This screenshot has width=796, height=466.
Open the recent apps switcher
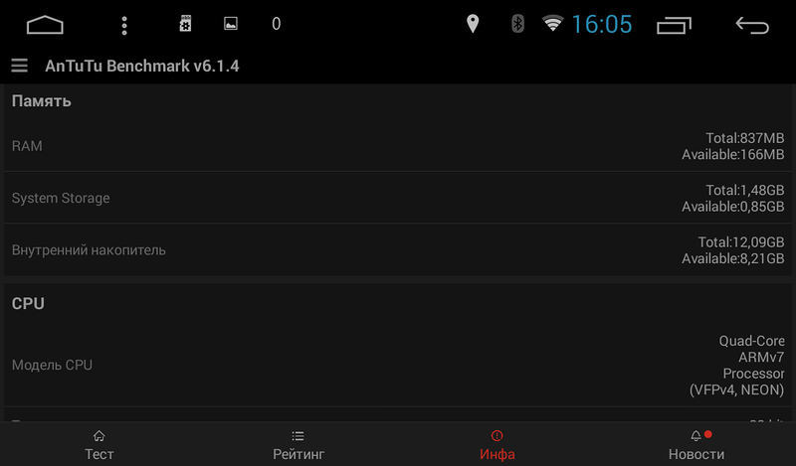[674, 26]
